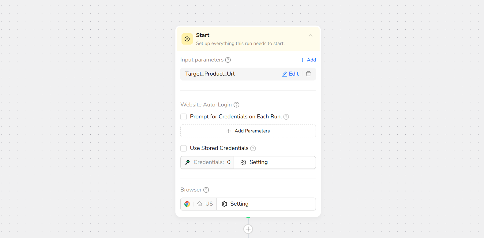Viewport: 484px width, 238px height.
Task: Click the Credentials key count
Action: click(208, 162)
